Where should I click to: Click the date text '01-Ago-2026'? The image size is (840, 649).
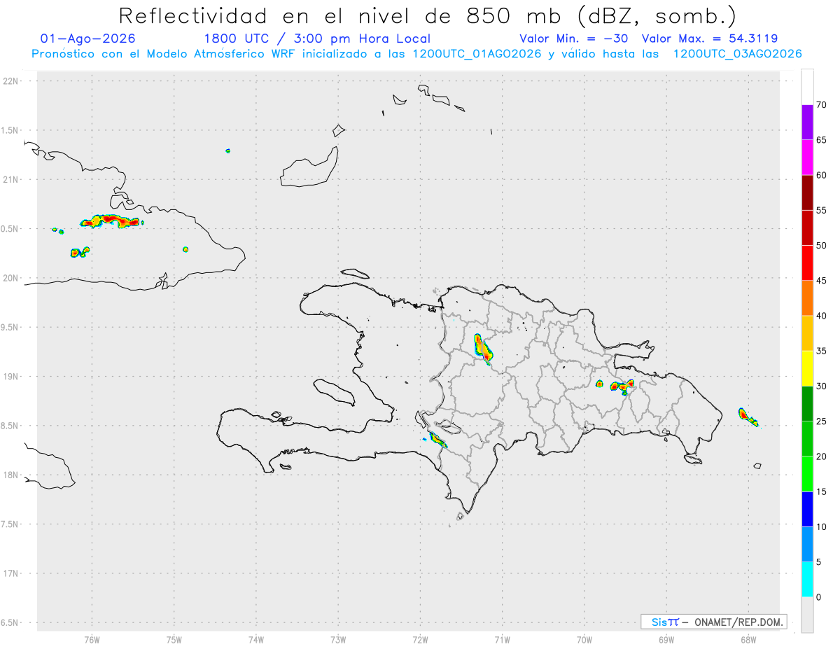click(x=88, y=39)
